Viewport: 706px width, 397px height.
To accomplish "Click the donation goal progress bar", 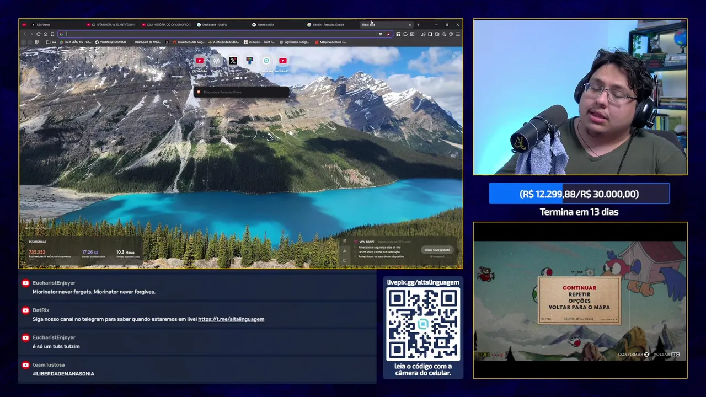I will [579, 194].
